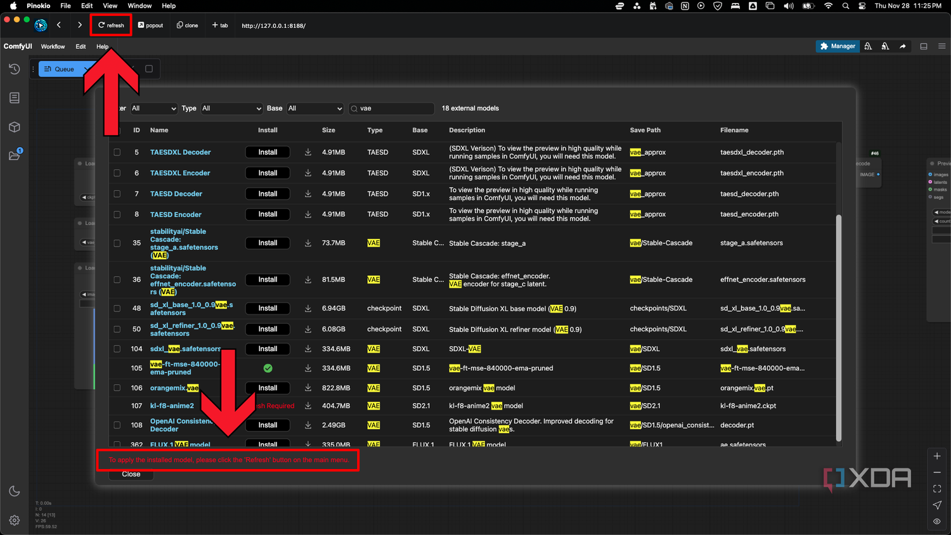Open the Type dropdown
The width and height of the screenshot is (951, 535).
(x=231, y=108)
